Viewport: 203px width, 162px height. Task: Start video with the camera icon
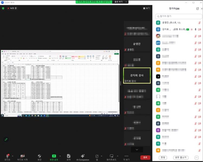[x=22, y=156]
